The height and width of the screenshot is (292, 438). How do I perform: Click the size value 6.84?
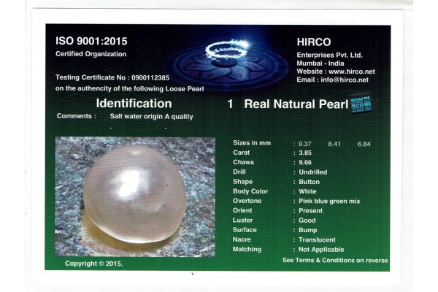click(x=364, y=145)
